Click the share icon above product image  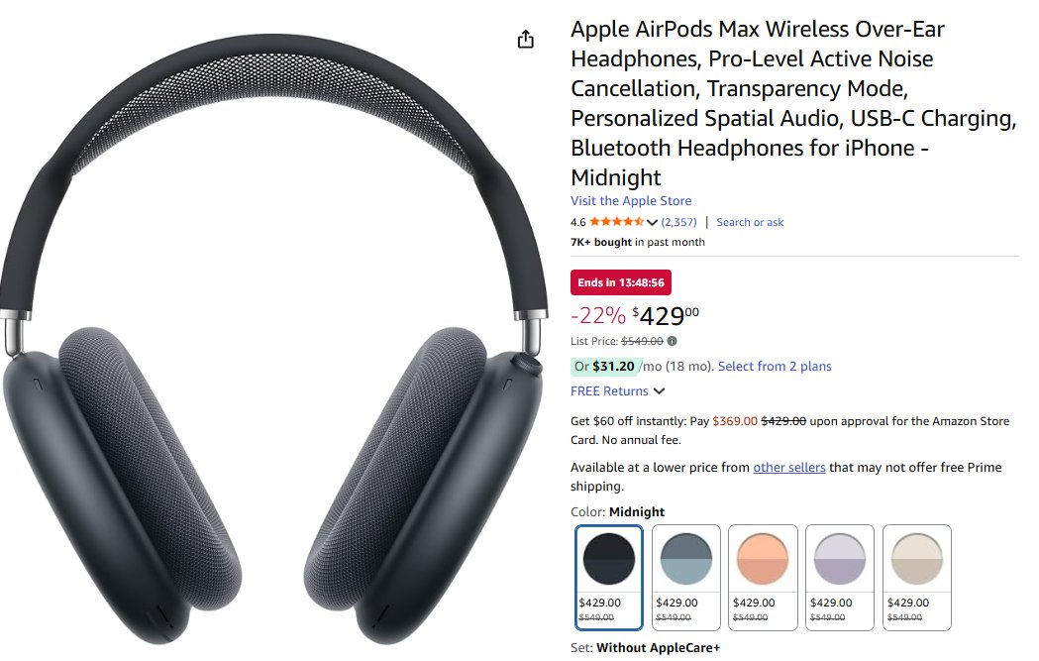click(x=525, y=39)
